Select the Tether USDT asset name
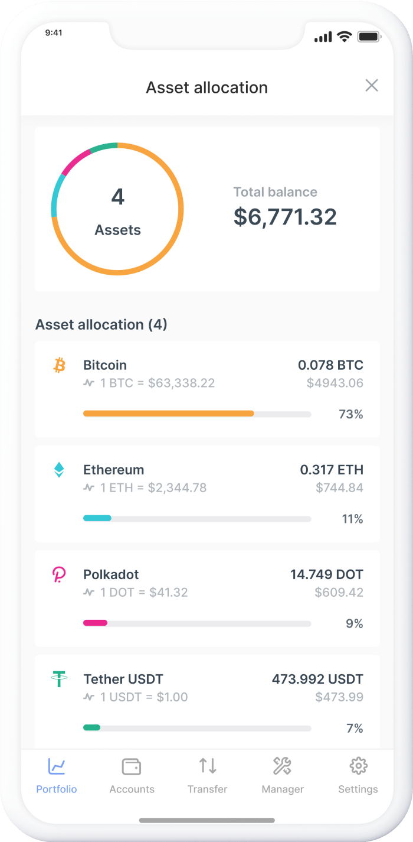Viewport: 413px width, 842px height. [x=123, y=680]
